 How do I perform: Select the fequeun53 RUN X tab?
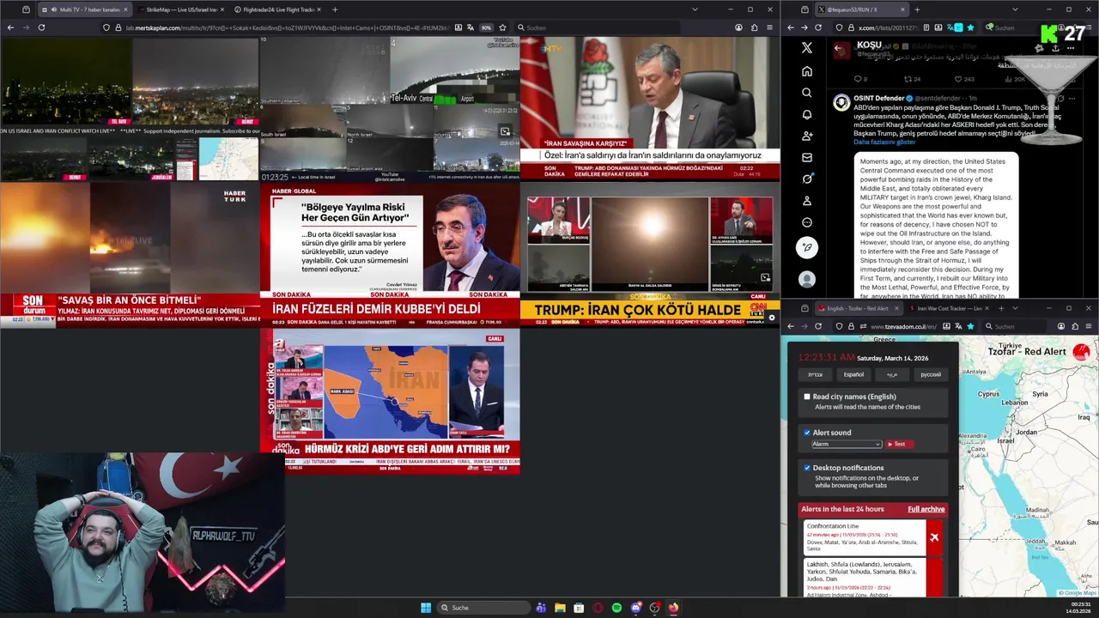pyautogui.click(x=862, y=9)
